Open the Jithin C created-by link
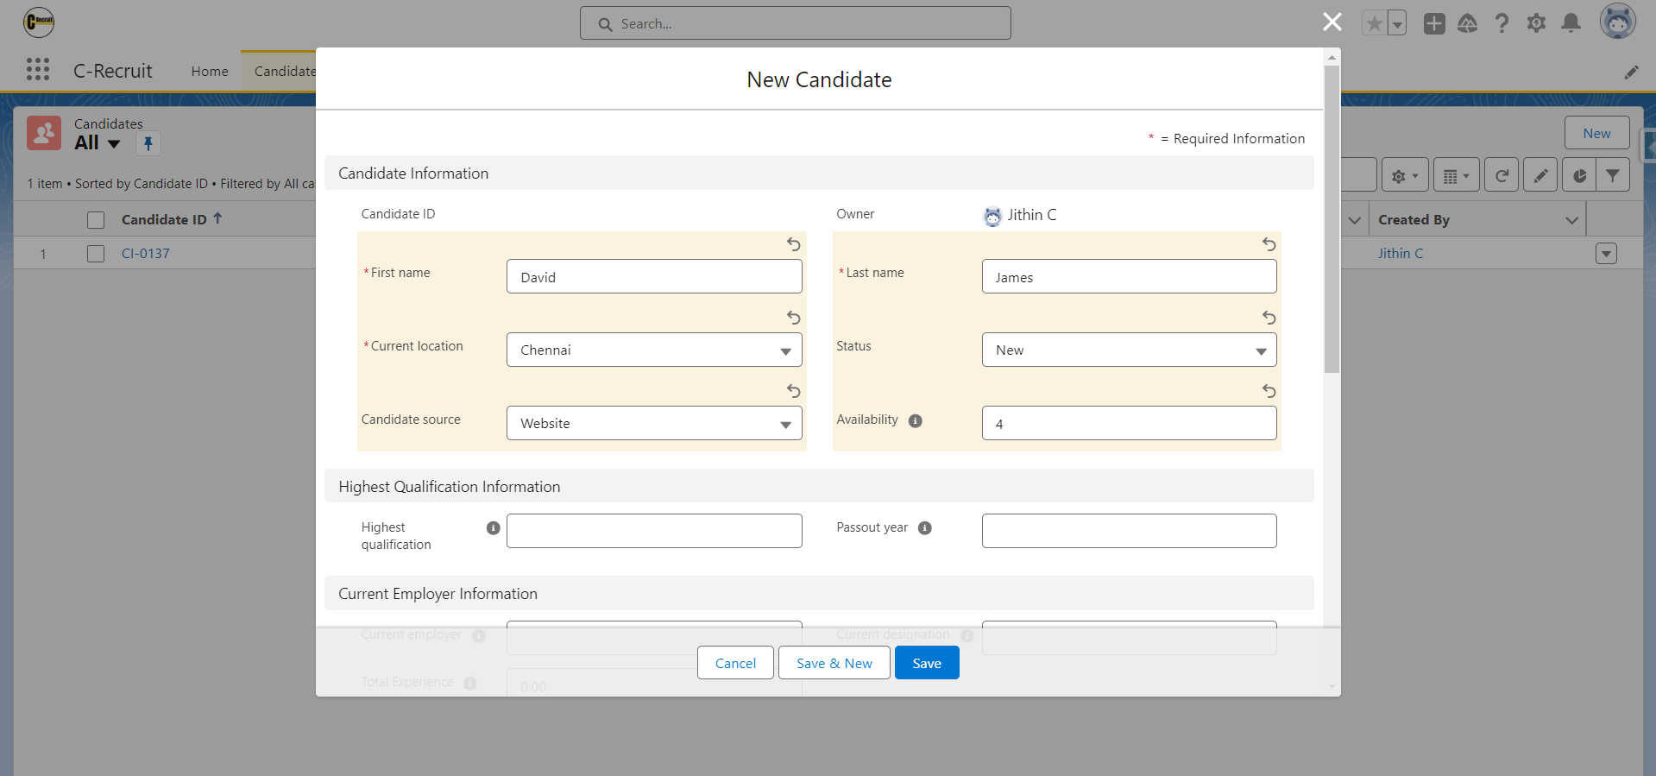 coord(1400,254)
